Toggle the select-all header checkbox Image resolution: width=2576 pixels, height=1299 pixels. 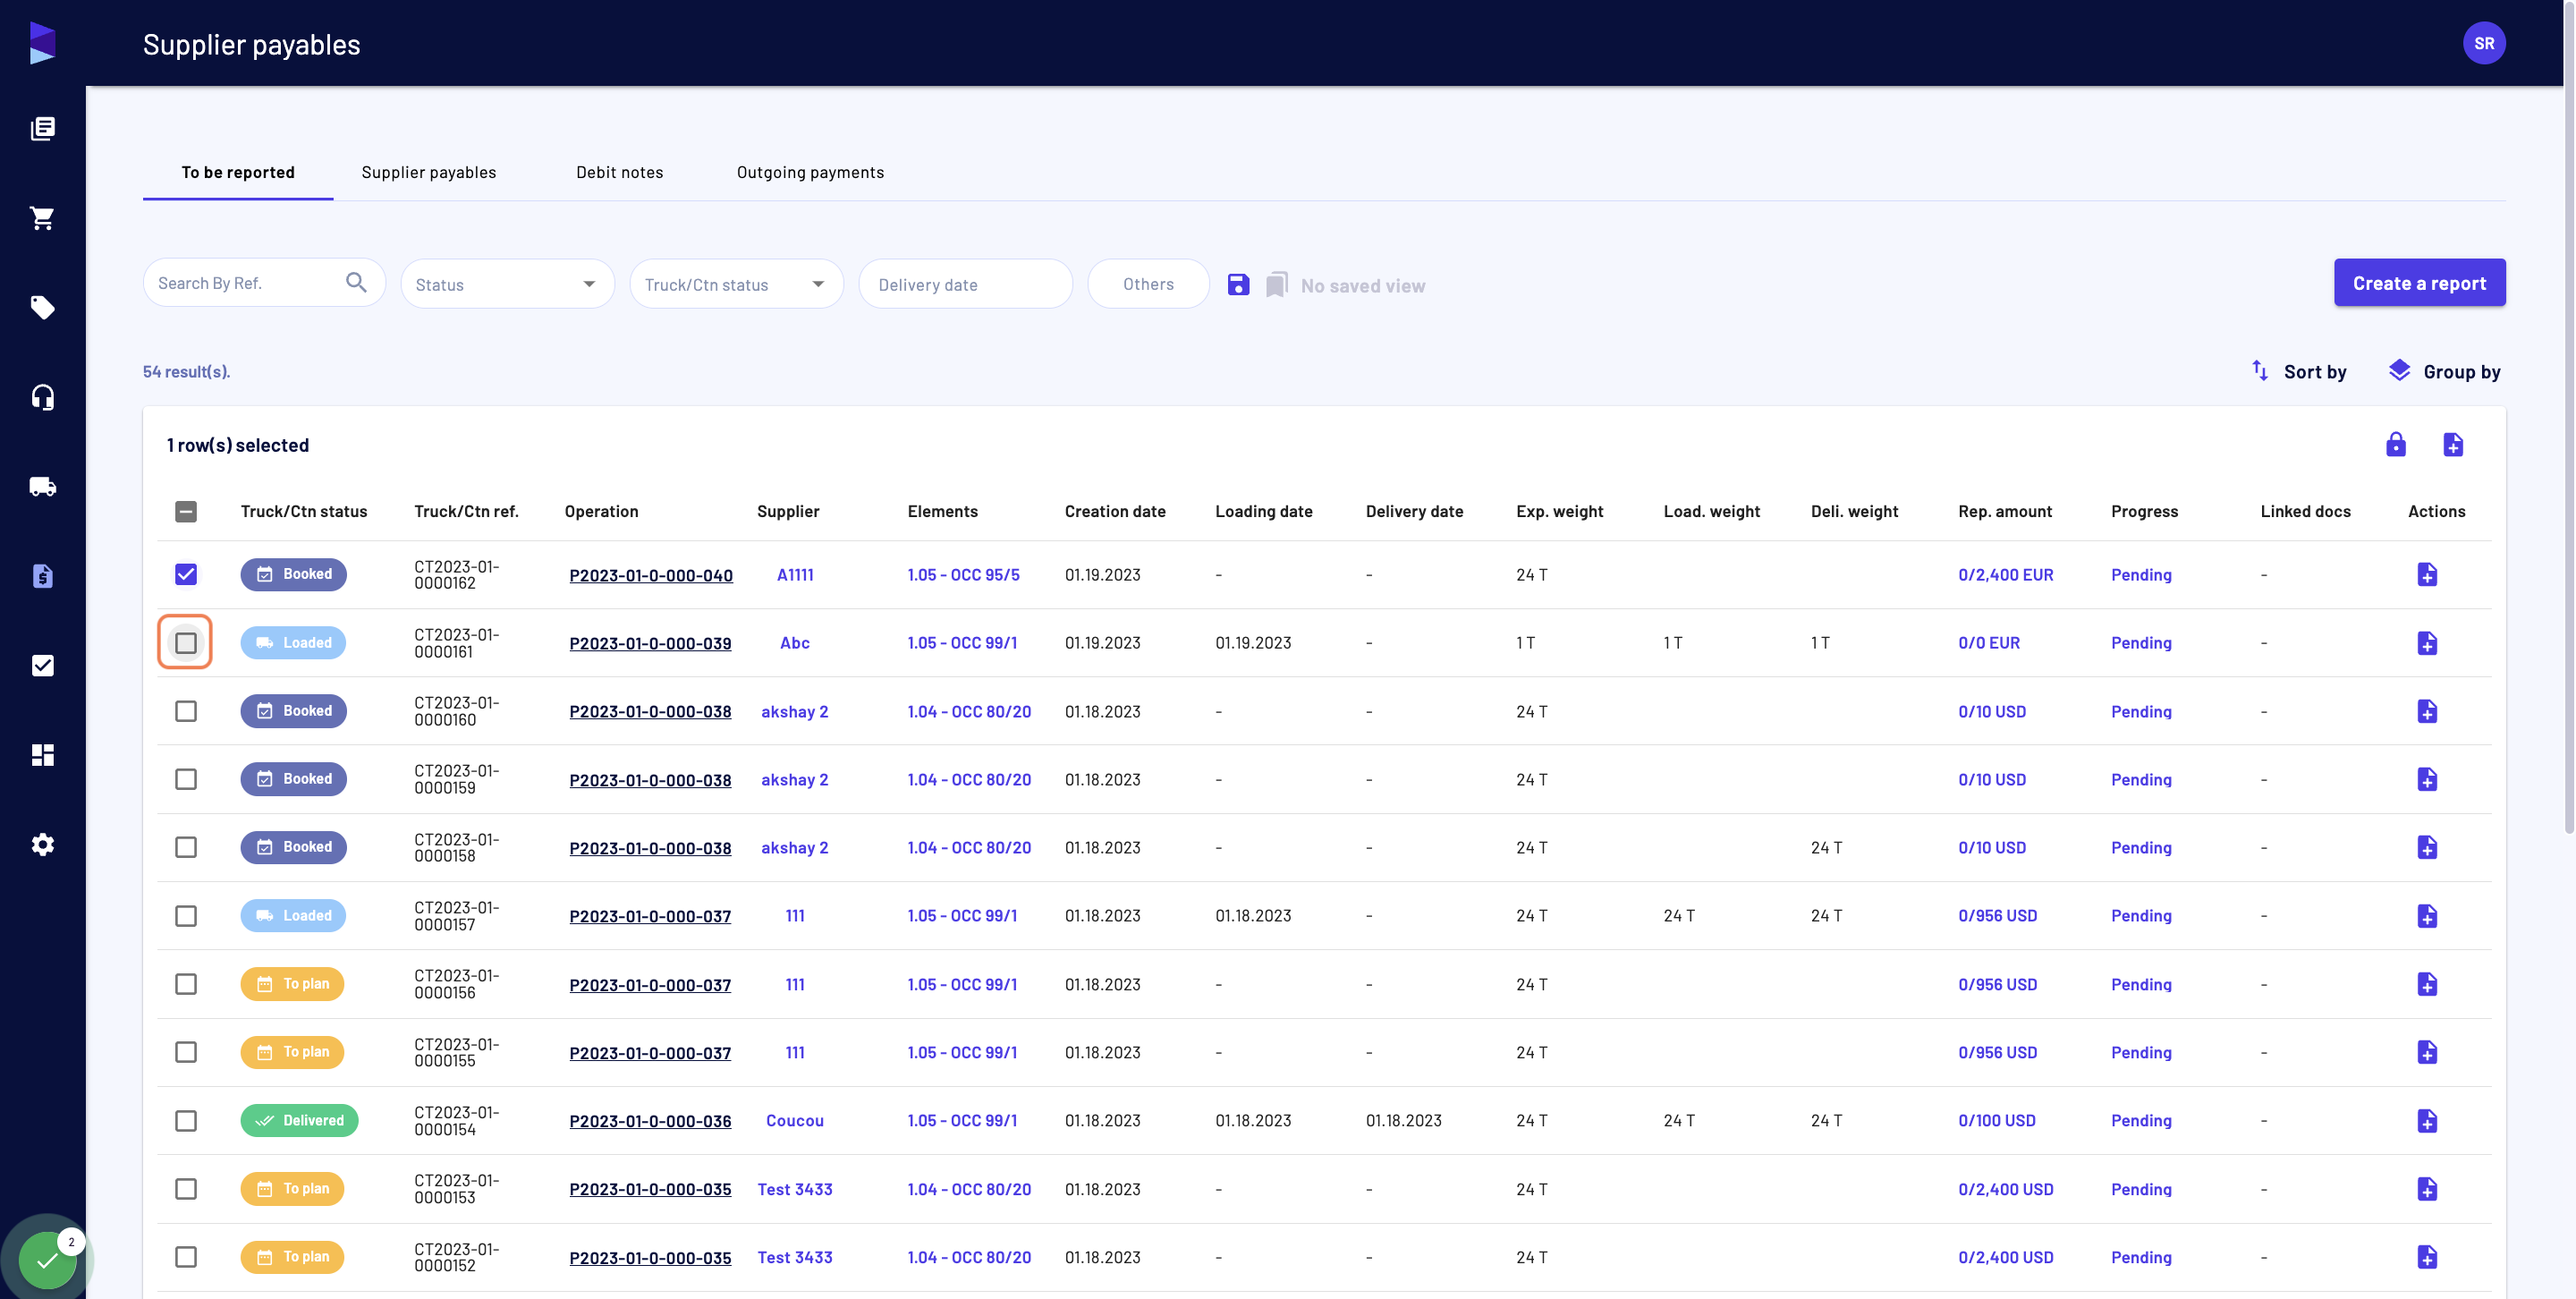point(186,512)
